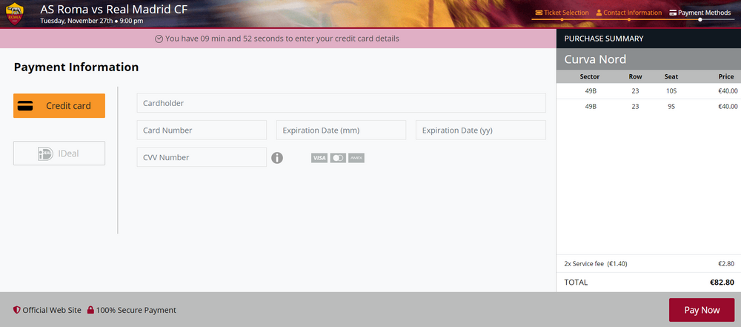Click into the Card Number field
Viewport: 741px width, 327px height.
pyautogui.click(x=202, y=131)
